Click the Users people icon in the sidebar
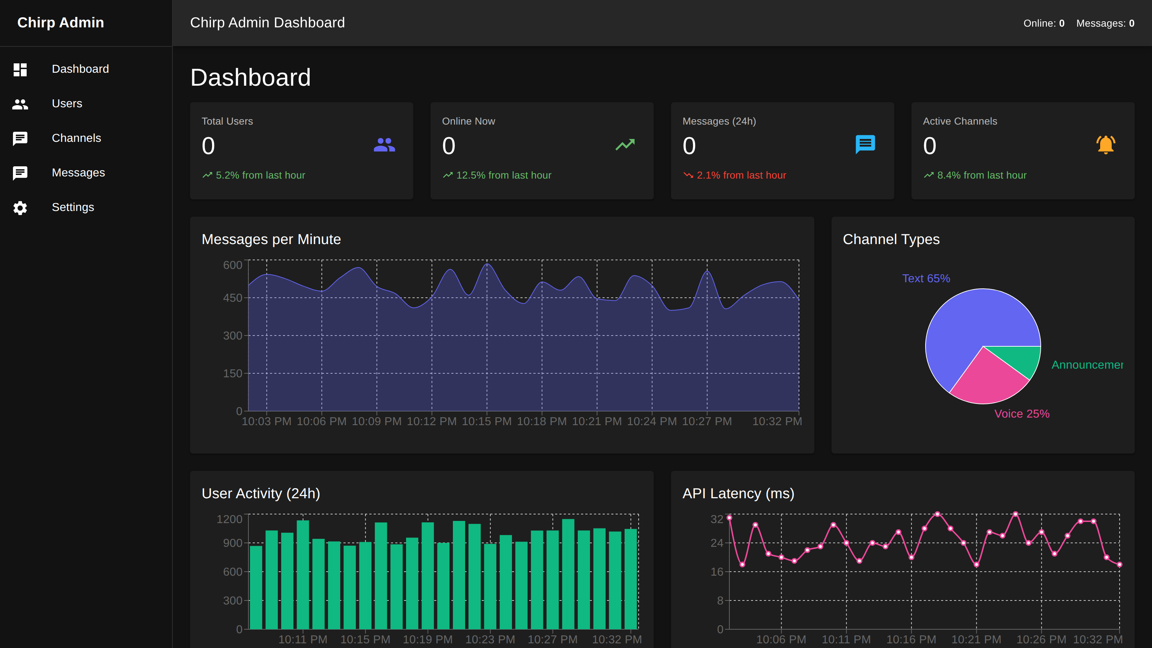Viewport: 1152px width, 648px height. 20,104
